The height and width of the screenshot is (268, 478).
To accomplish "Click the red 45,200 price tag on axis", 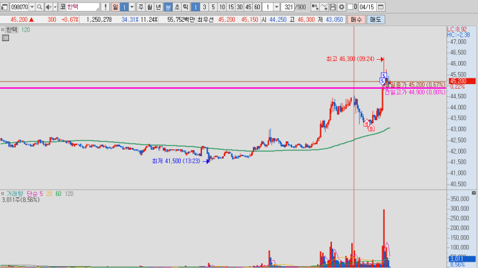I will (x=462, y=81).
